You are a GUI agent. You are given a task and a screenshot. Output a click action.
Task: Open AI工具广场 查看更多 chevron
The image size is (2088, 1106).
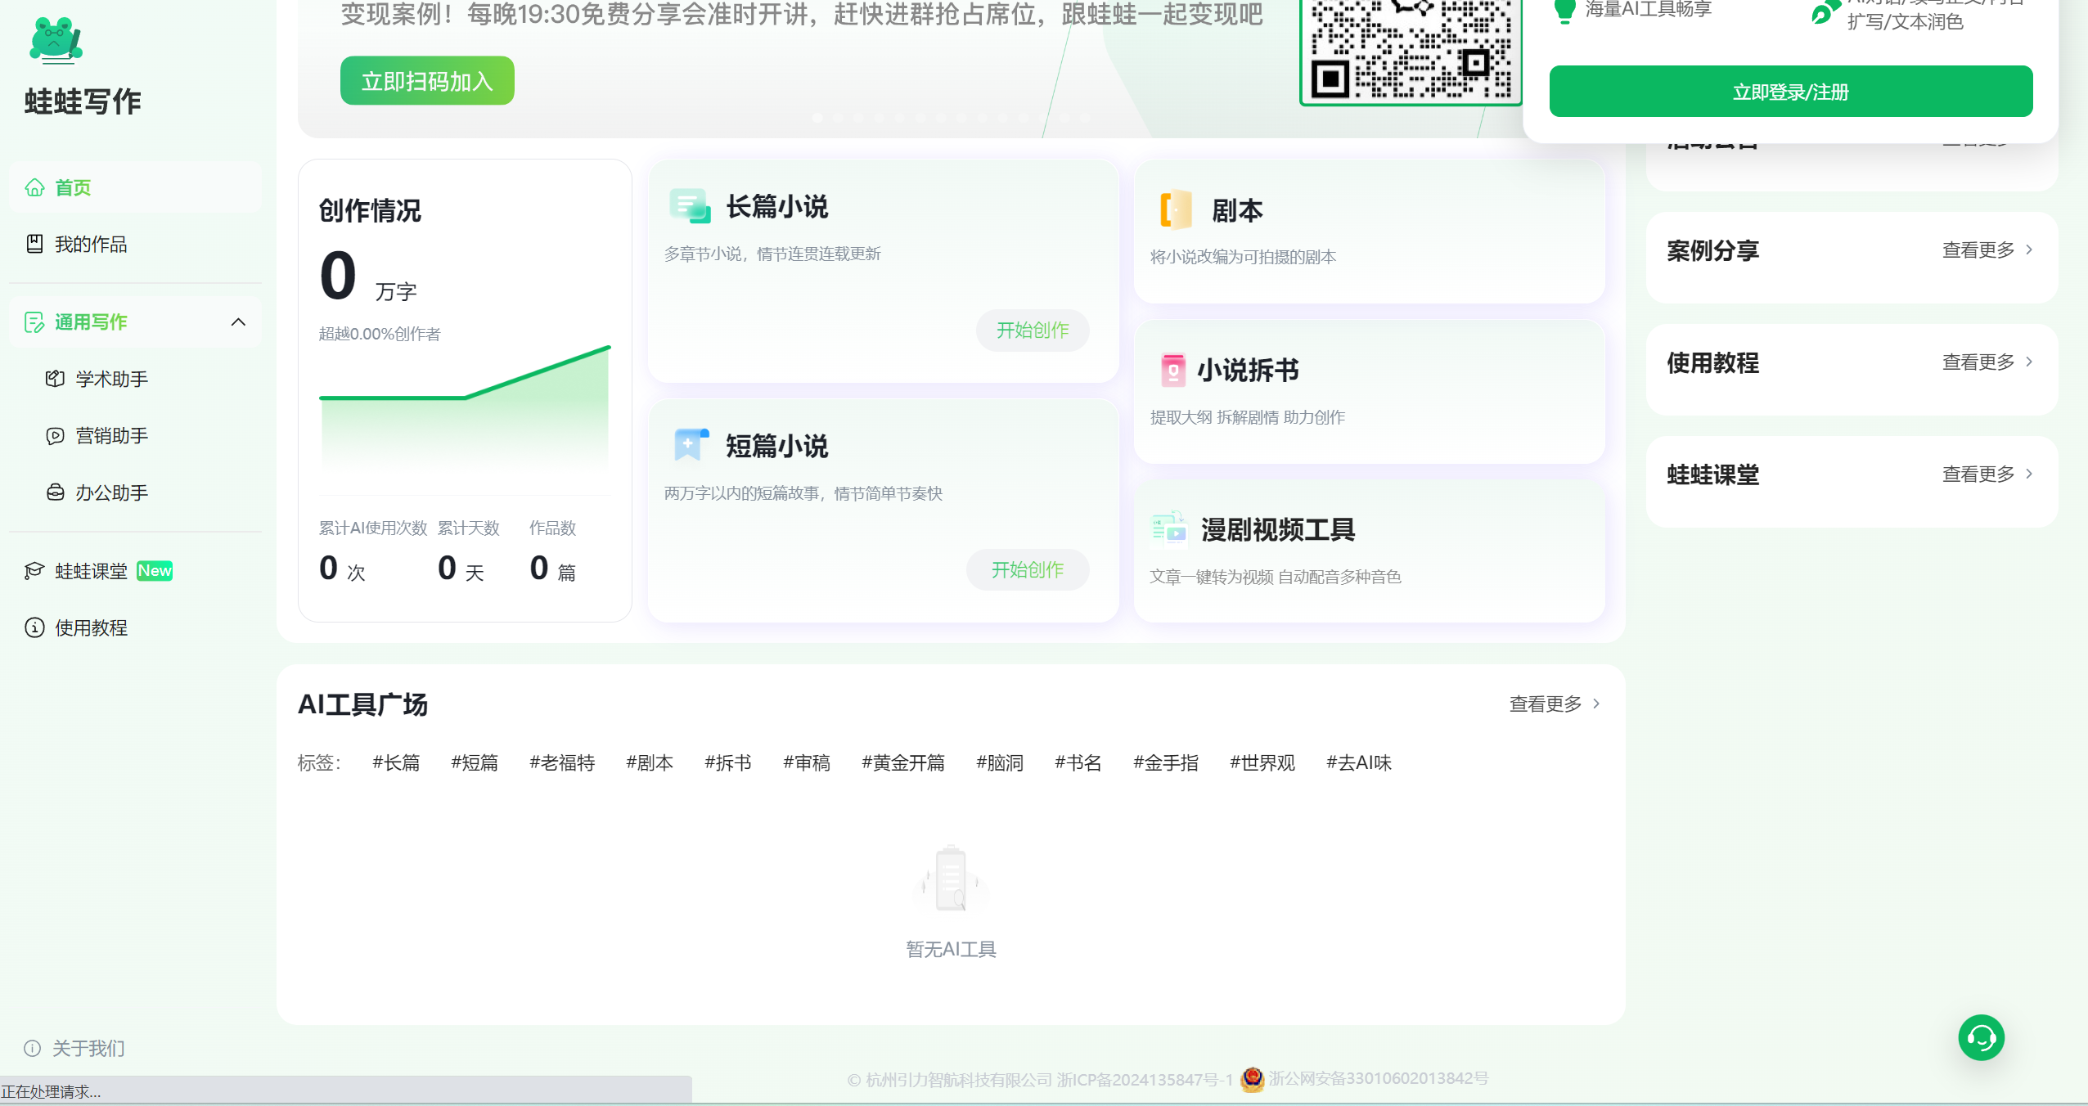(1595, 704)
